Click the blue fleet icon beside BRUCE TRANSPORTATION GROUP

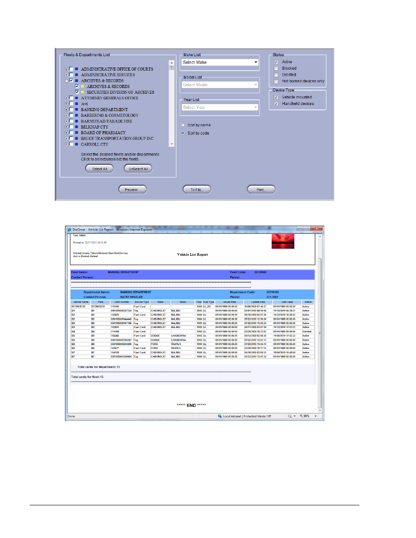(x=76, y=139)
